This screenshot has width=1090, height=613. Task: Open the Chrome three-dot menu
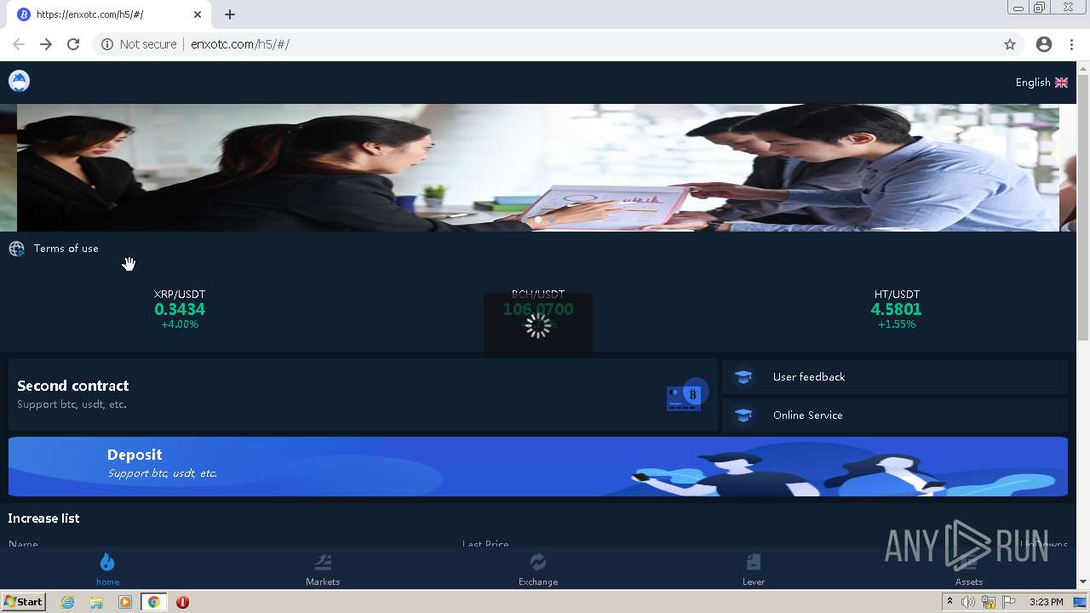click(x=1071, y=44)
